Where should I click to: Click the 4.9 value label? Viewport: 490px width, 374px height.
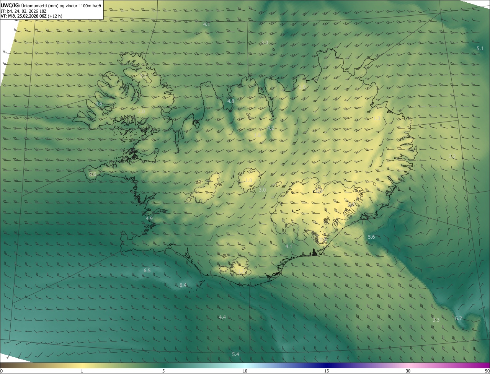pyautogui.click(x=149, y=219)
